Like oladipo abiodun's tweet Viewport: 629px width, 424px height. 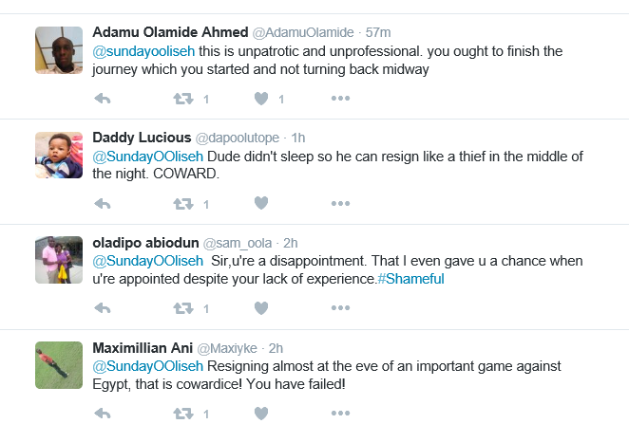pos(261,308)
